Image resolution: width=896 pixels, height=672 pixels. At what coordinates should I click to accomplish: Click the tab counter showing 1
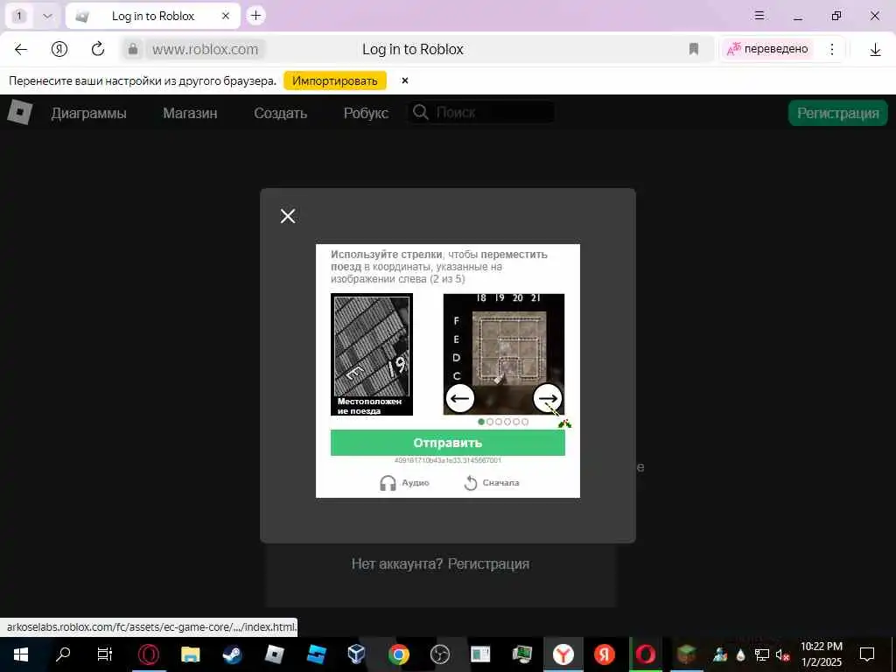19,16
